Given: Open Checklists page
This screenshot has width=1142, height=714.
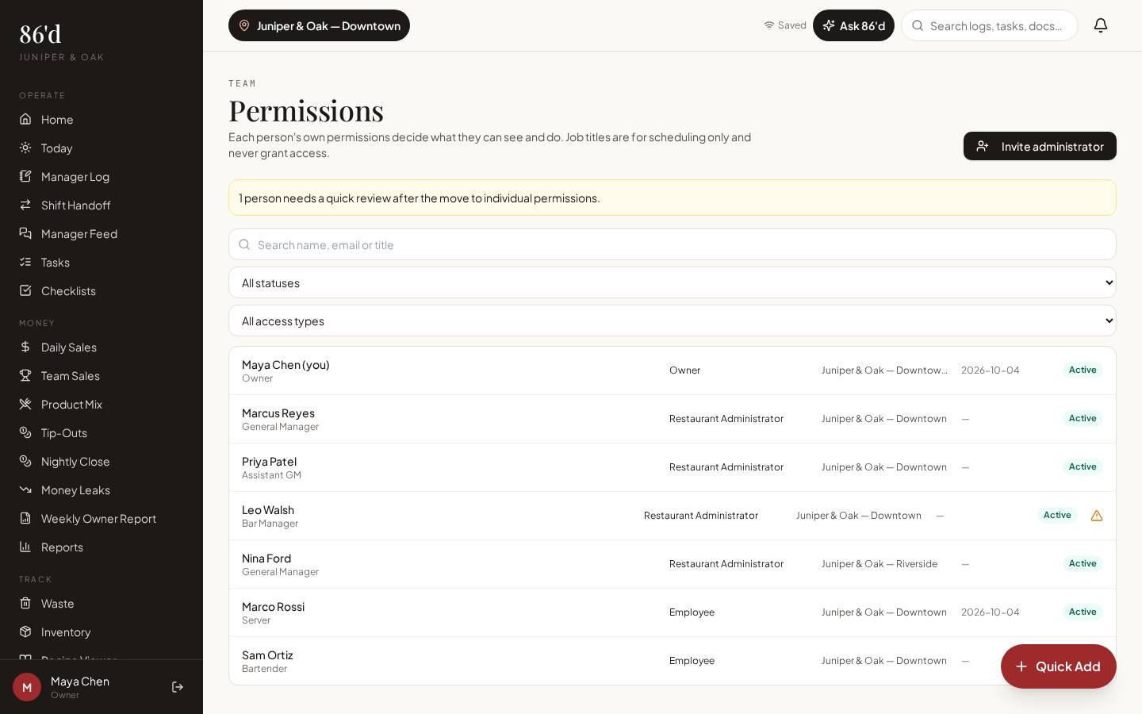Looking at the screenshot, I should pyautogui.click(x=102, y=290).
